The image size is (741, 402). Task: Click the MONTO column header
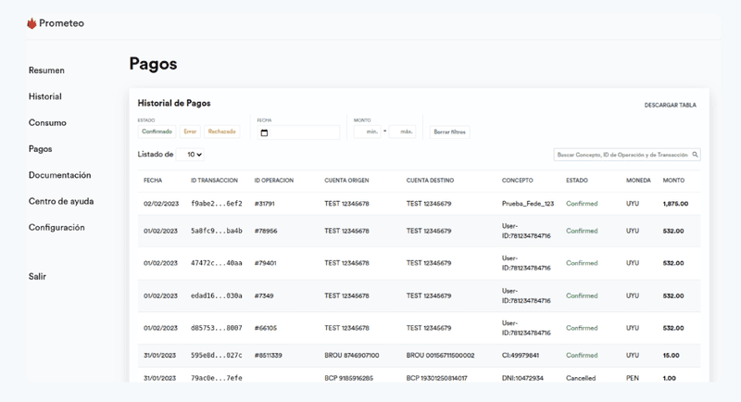pyautogui.click(x=673, y=181)
